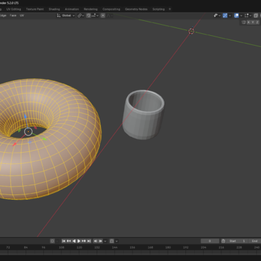The width and height of the screenshot is (261, 261).
Task: Add a new workspace with plus icon
Action: coord(170,9)
